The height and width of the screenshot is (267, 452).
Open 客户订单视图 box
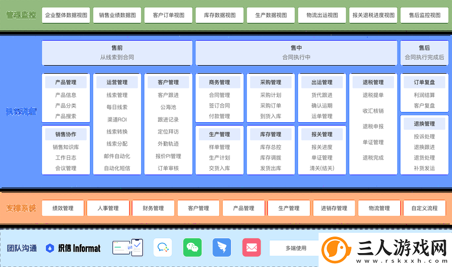(x=168, y=15)
